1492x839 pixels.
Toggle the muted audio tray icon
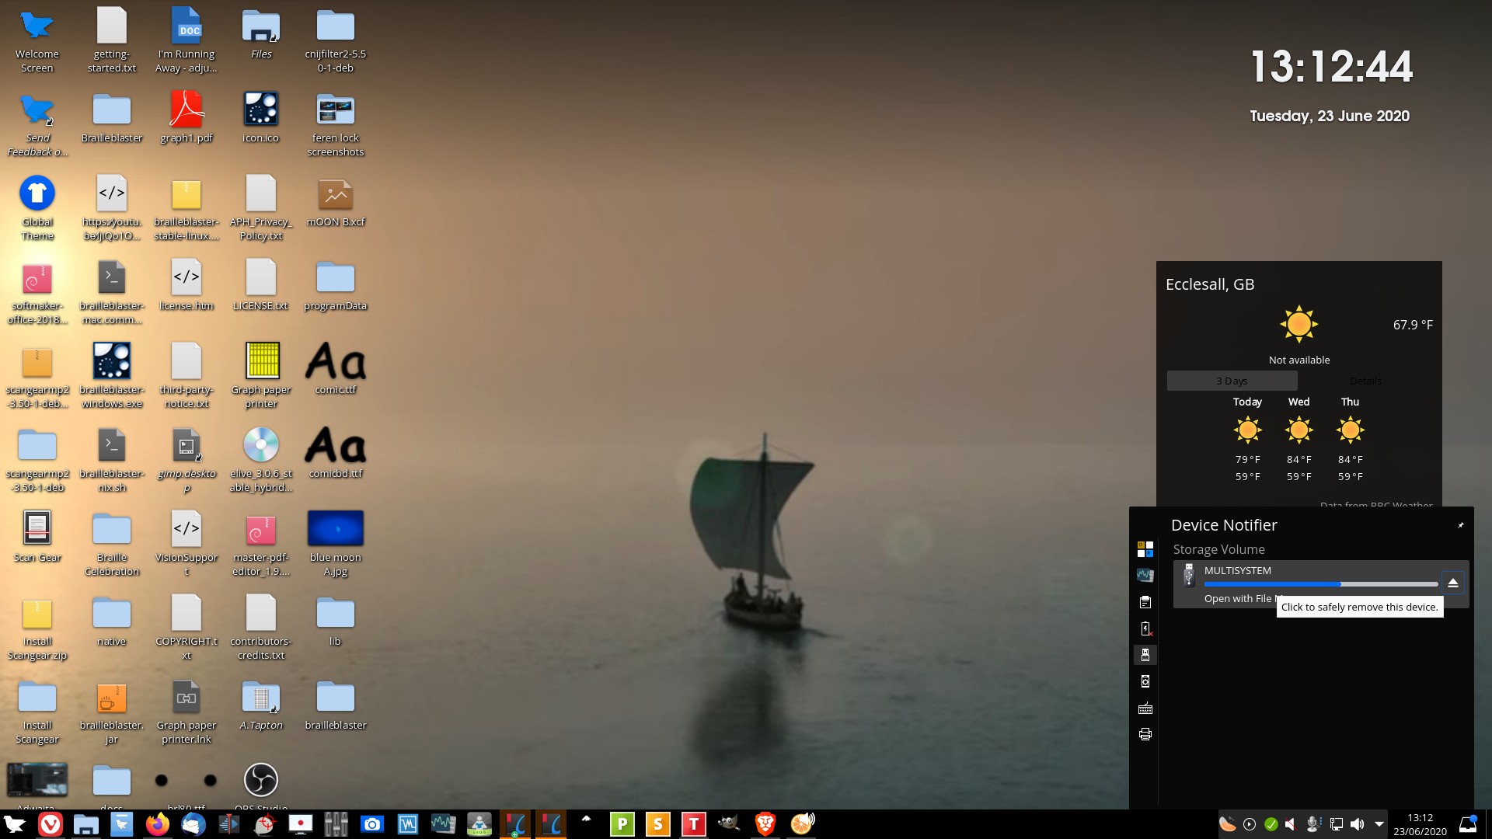click(1291, 824)
